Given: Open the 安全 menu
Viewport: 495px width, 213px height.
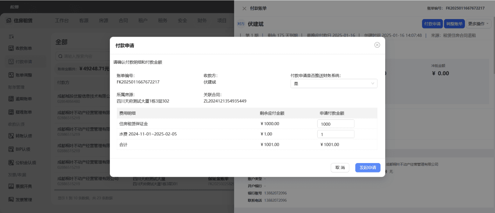Looking at the screenshot, I should pyautogui.click(x=182, y=21).
